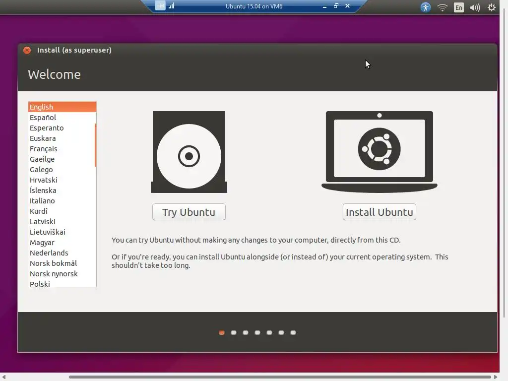Click the laptop Ubuntu logo image
Screen dimensions: 508x381
[380, 152]
